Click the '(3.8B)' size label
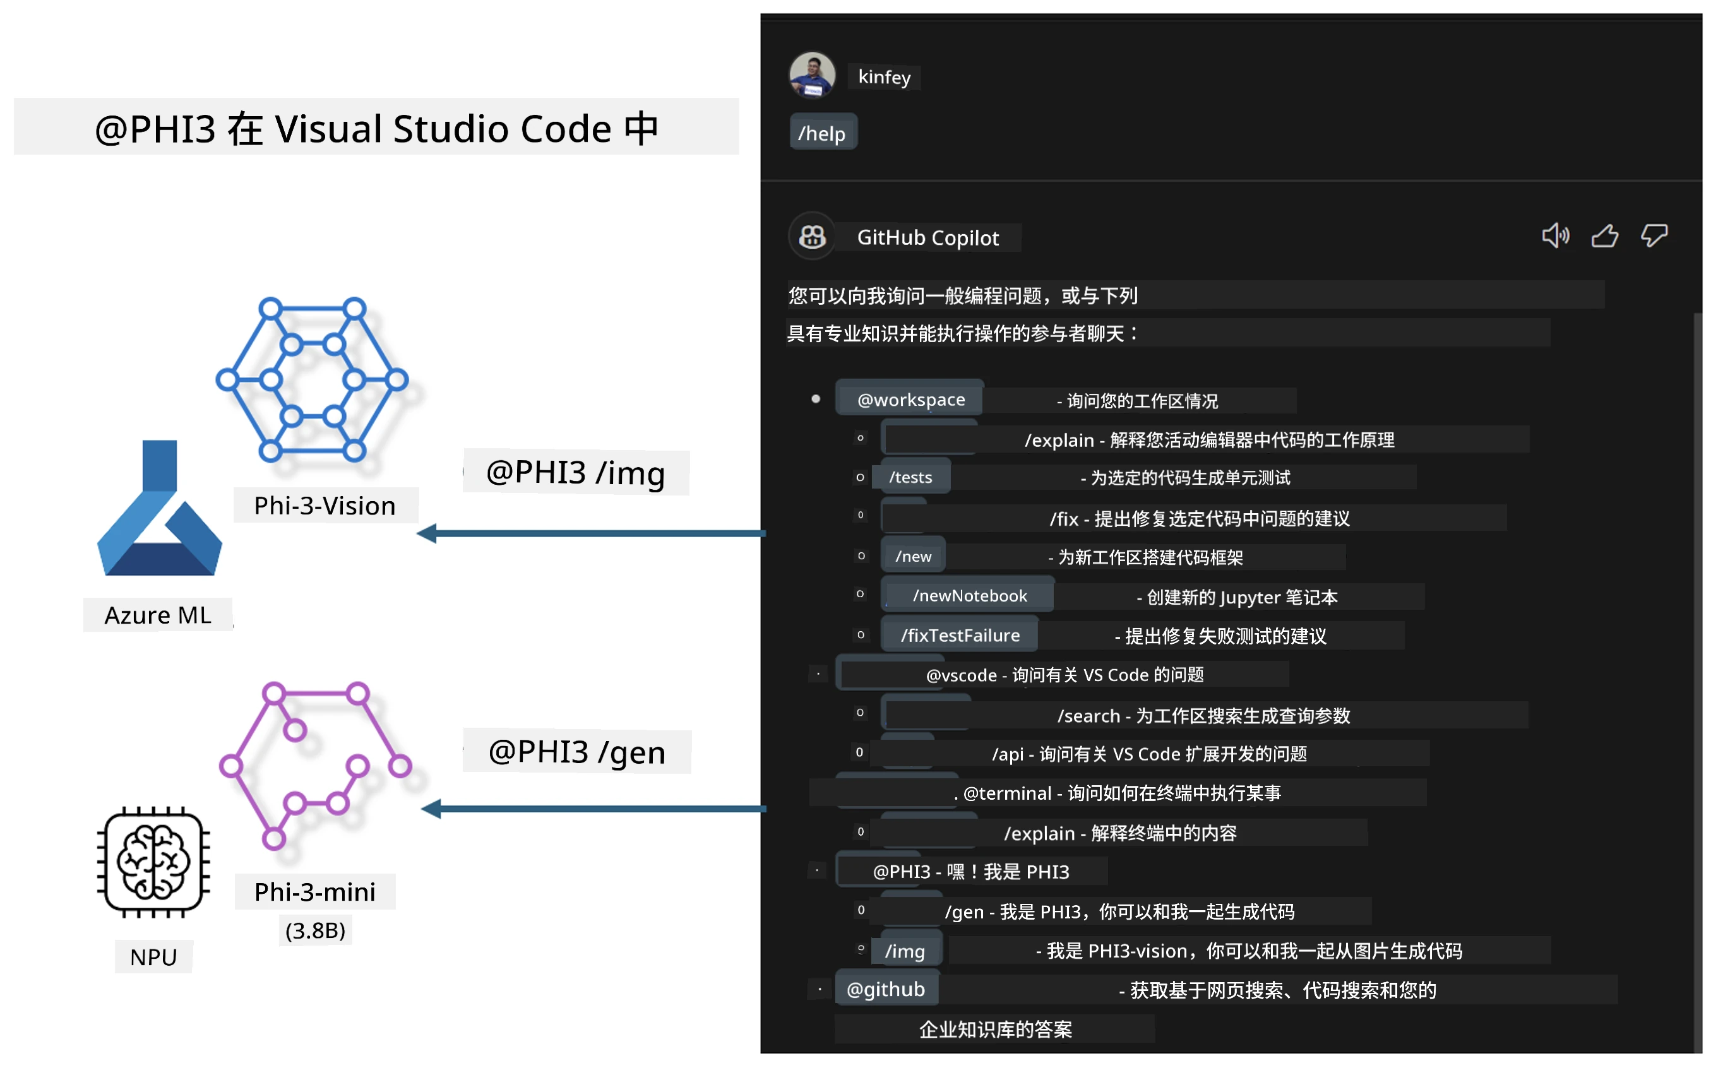 [x=316, y=930]
